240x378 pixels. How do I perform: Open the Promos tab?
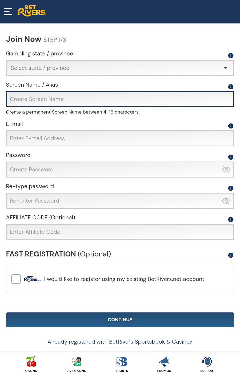(x=164, y=364)
